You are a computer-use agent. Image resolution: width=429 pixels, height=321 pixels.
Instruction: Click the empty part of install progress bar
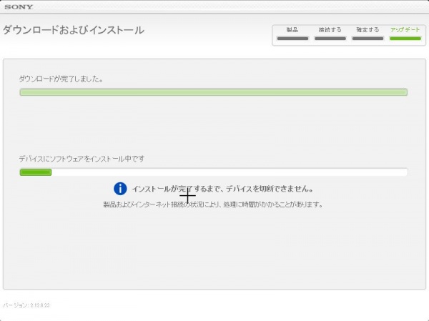[x=229, y=172]
